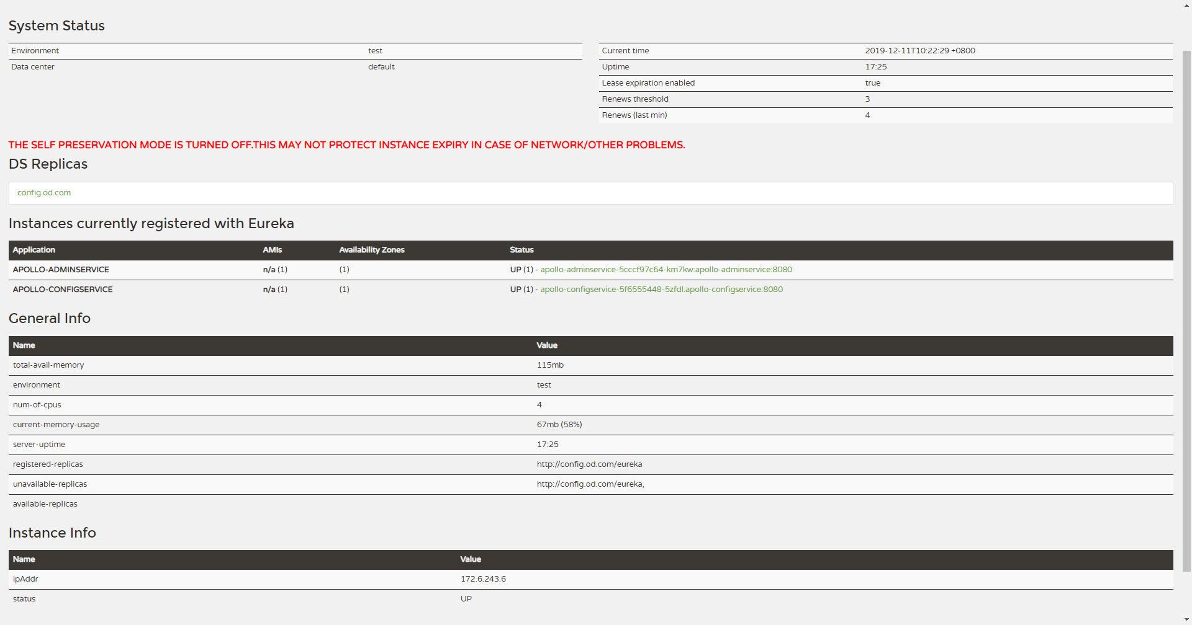Click the unavailable-replicas URL value
This screenshot has width=1192, height=625.
tap(590, 484)
